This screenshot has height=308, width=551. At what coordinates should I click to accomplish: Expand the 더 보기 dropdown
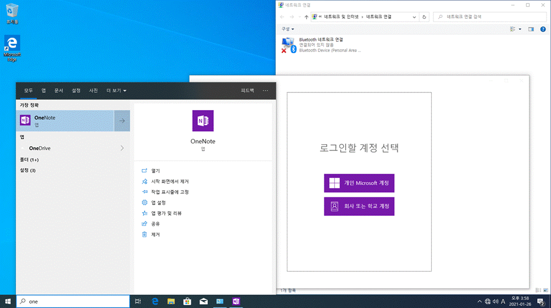116,90
